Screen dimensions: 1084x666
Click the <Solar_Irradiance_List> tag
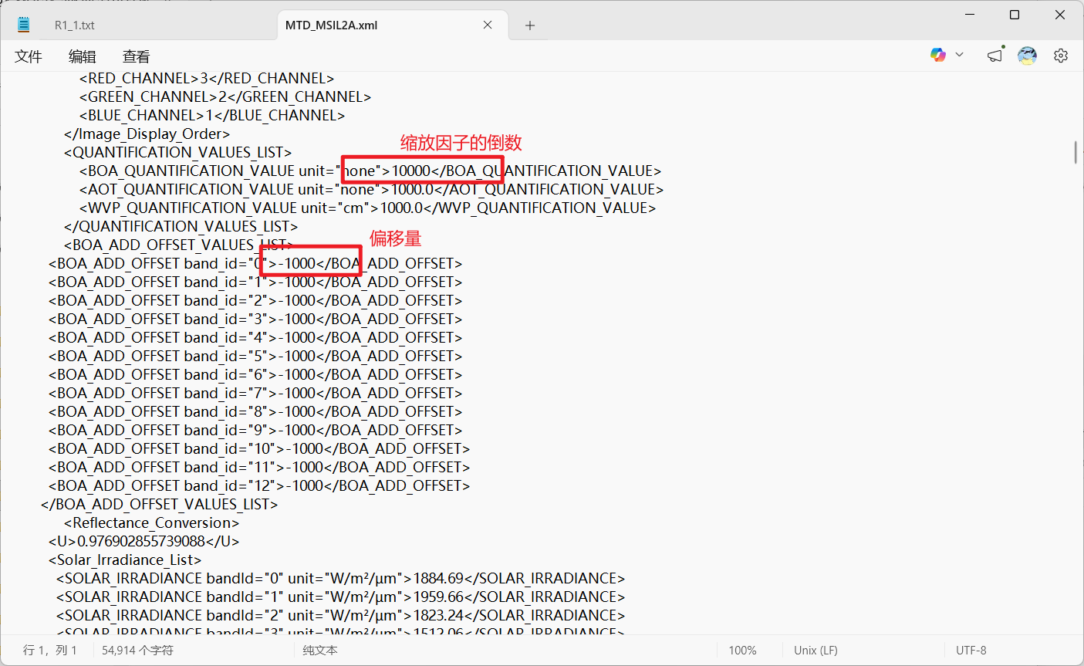click(125, 560)
